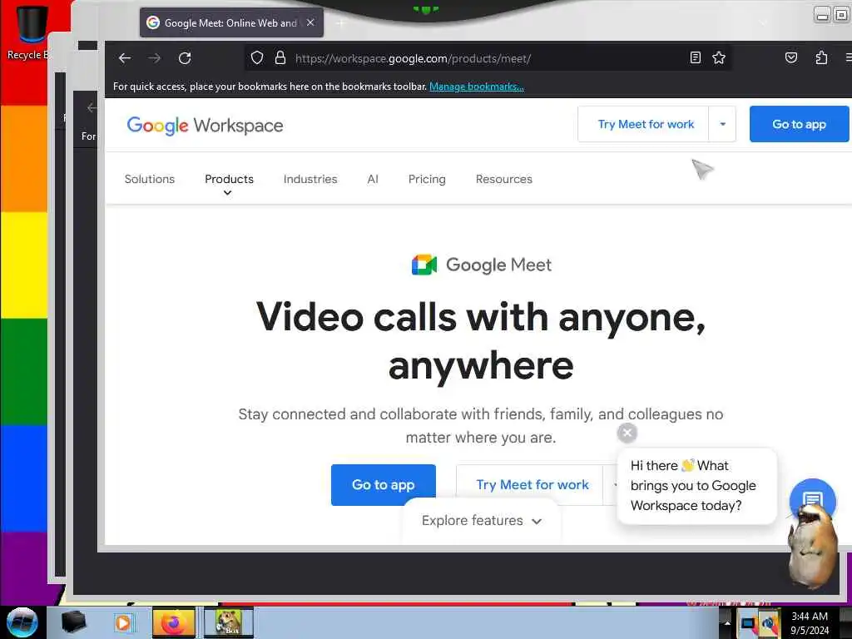
Task: Click the network monitor tray icon
Action: 748,623
